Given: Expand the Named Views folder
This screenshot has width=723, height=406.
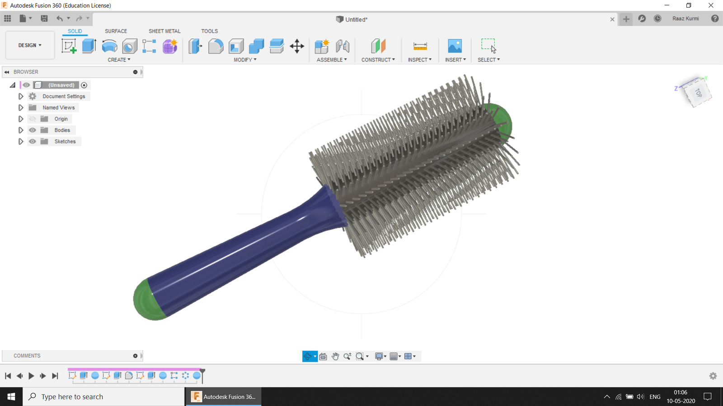Looking at the screenshot, I should [21, 107].
